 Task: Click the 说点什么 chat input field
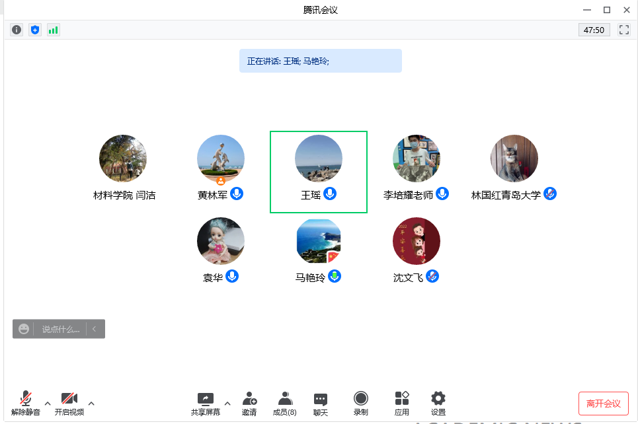pos(60,329)
